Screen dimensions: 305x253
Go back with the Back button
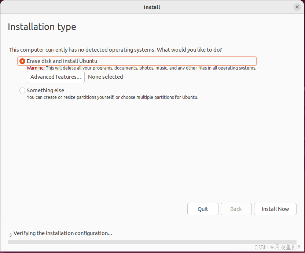pyautogui.click(x=236, y=209)
